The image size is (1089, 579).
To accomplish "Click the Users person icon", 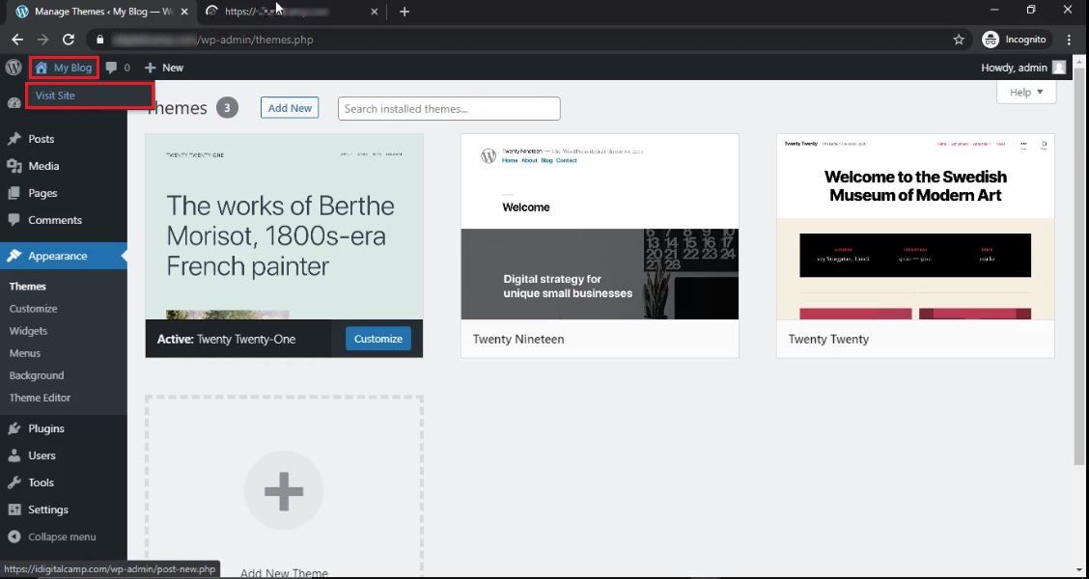I will [14, 455].
